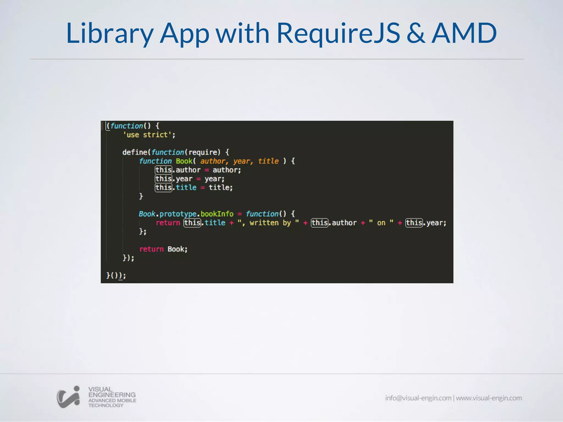Screen dimensions: 563x422
Task: Click the closing "}());" line
Action: (x=116, y=275)
